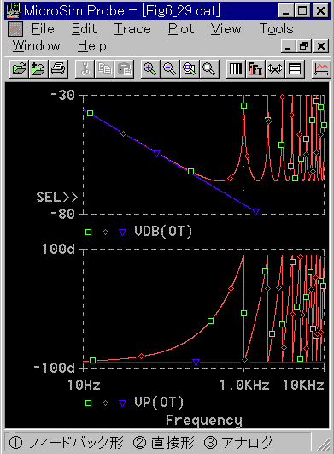This screenshot has height=454, width=334.
Task: Open the Plot menu
Action: (181, 29)
